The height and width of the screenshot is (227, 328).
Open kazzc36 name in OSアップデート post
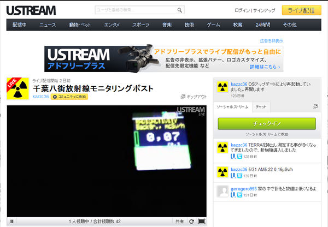[x=239, y=84]
